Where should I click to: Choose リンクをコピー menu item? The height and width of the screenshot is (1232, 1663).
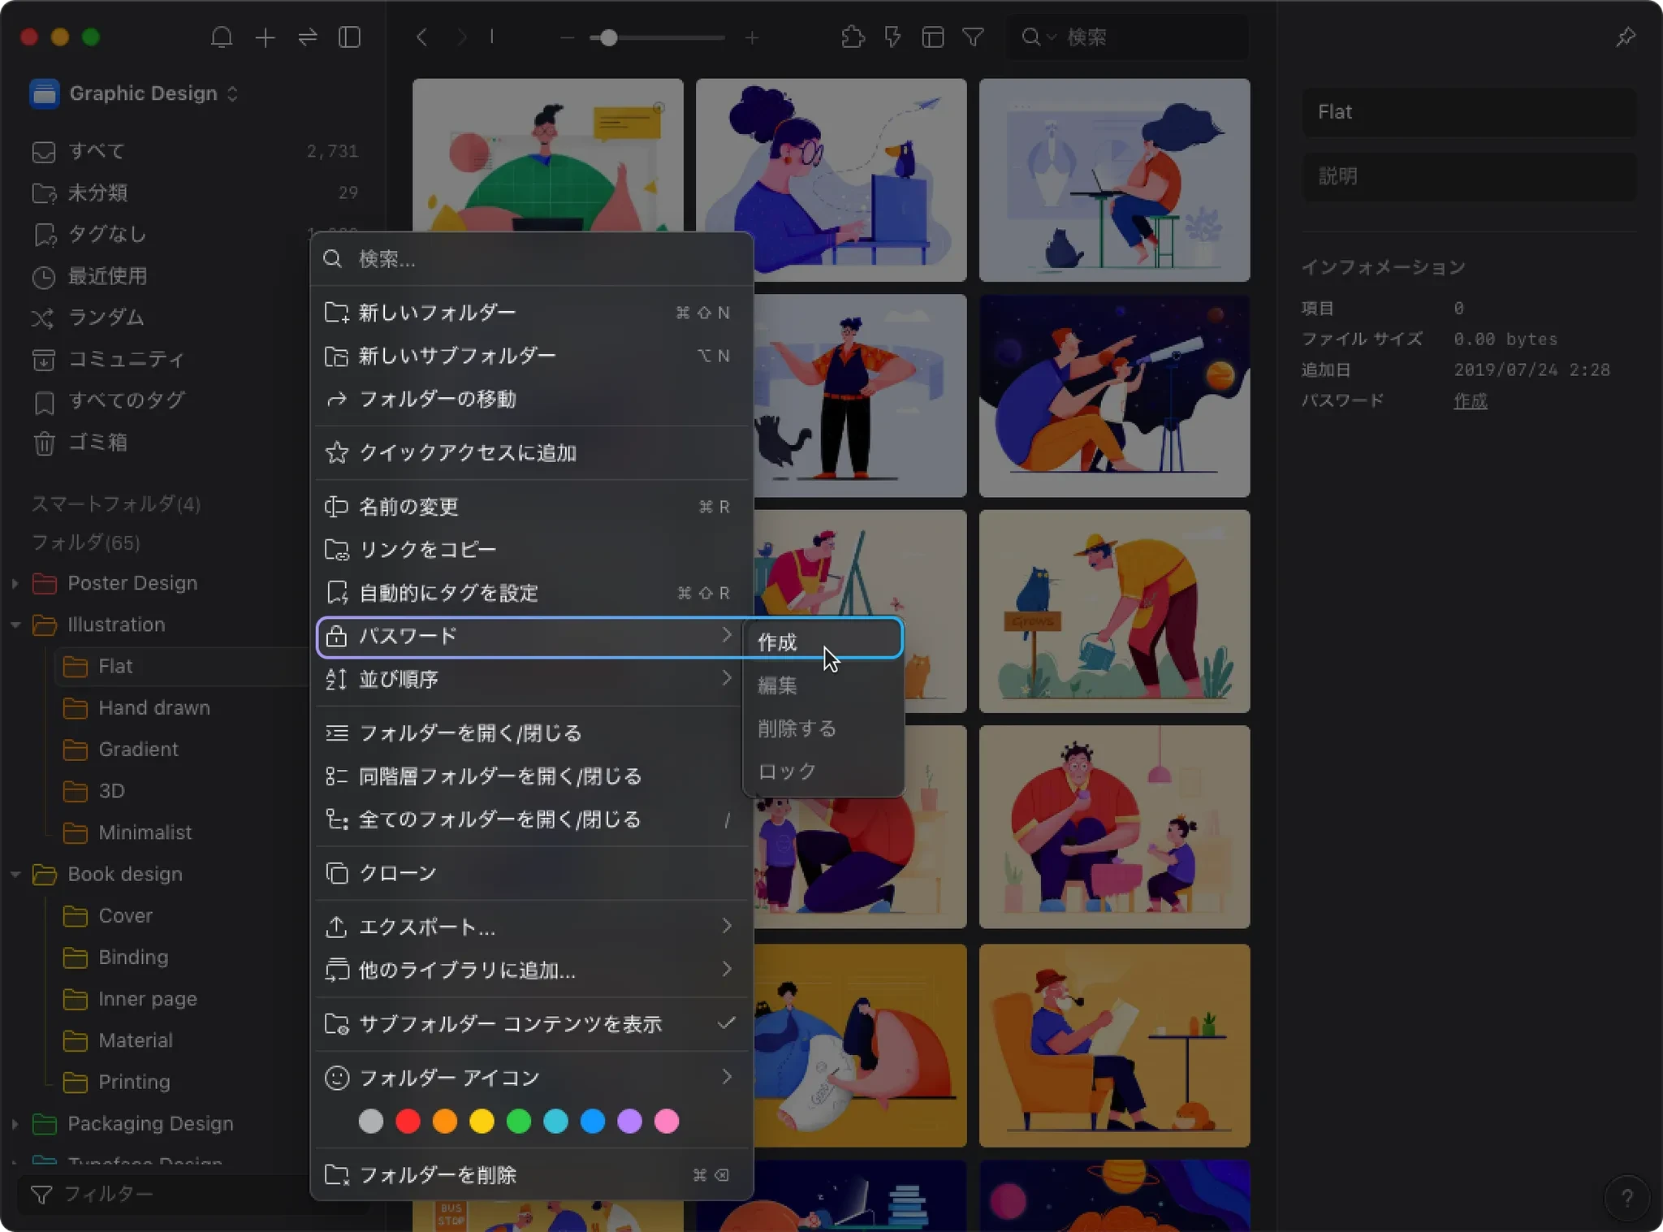click(531, 550)
